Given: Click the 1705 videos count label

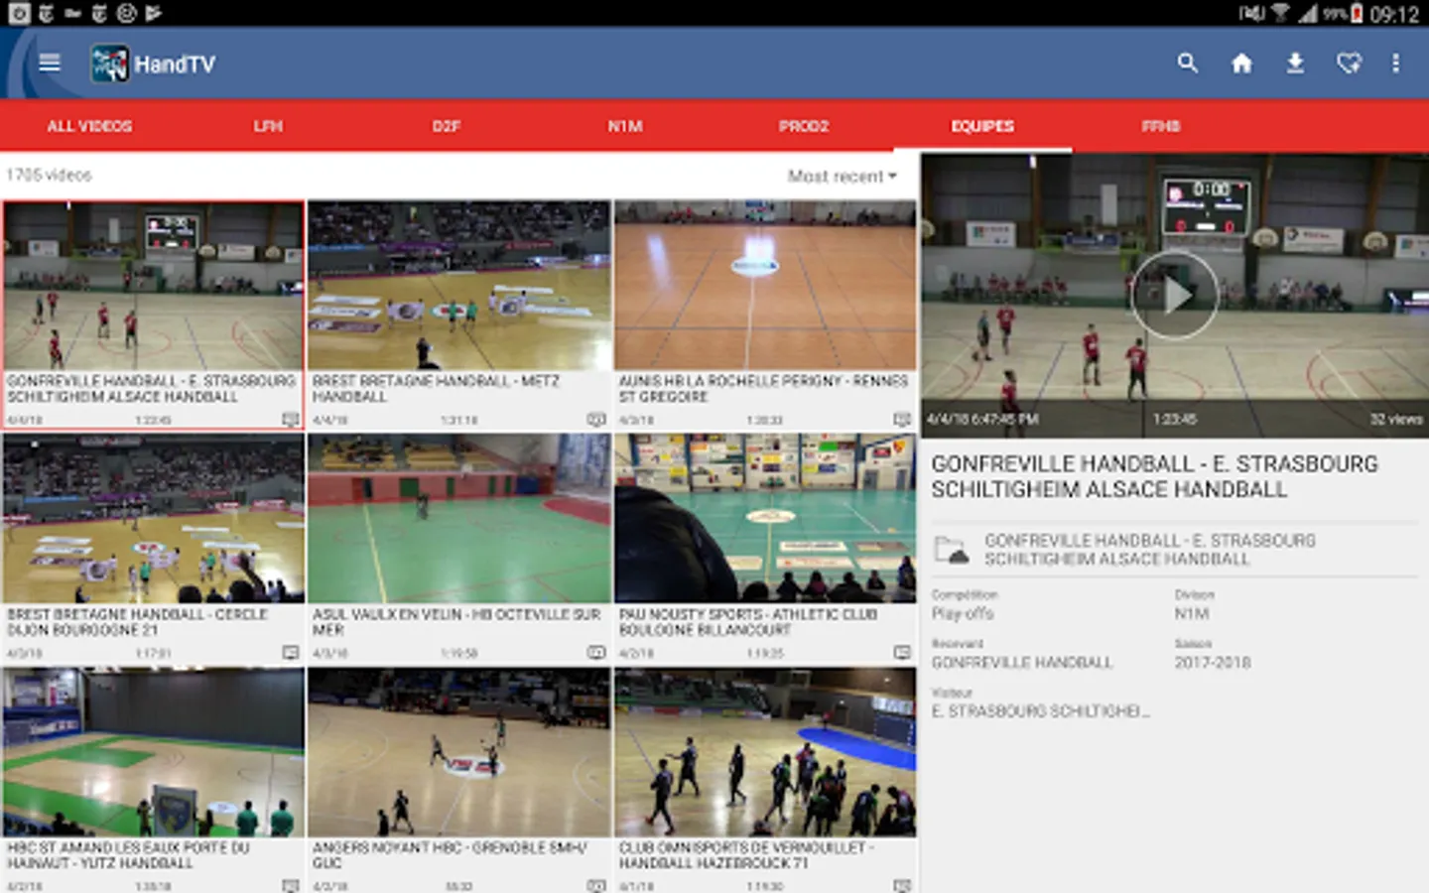Looking at the screenshot, I should click(x=49, y=176).
